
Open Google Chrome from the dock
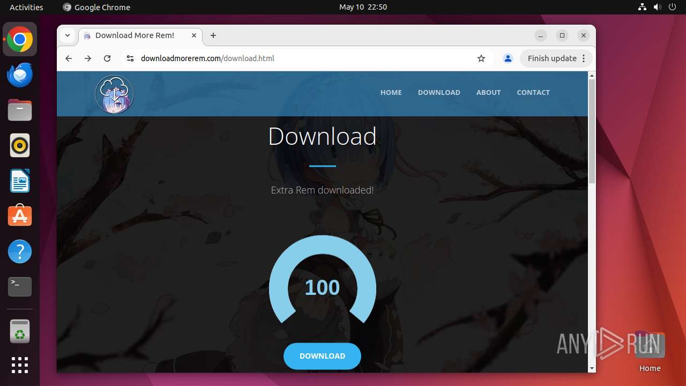[20, 40]
